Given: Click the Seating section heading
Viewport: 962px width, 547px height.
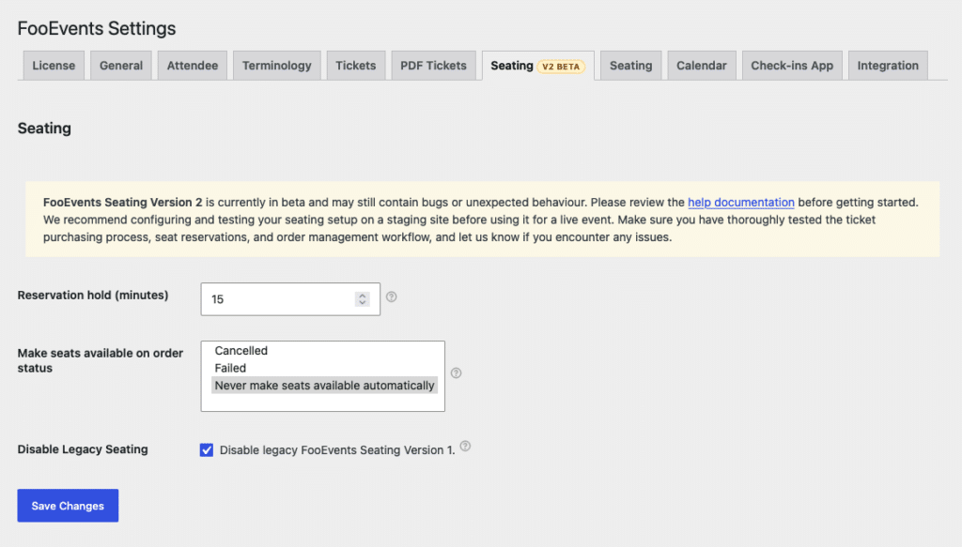Looking at the screenshot, I should coord(44,128).
